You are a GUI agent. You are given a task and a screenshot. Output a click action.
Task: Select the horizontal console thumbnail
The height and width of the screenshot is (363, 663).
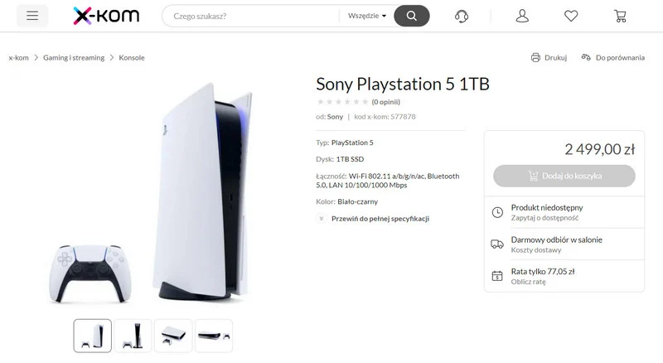[214, 336]
